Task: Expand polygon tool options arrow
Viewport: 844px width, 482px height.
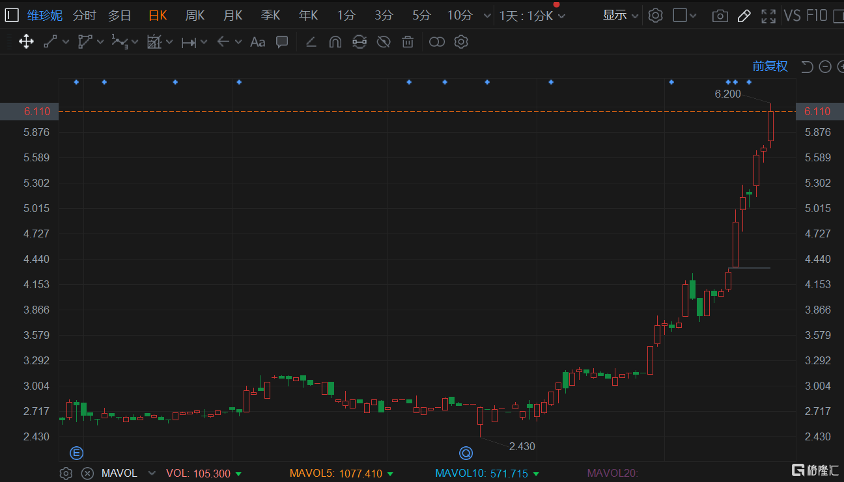Action: click(x=100, y=42)
